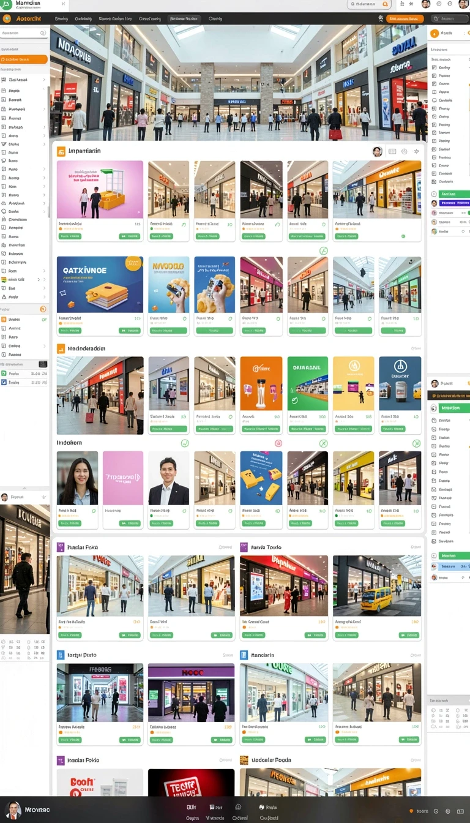Select the green square icon row in left sidebar
470x823 pixels.
click(x=24, y=373)
